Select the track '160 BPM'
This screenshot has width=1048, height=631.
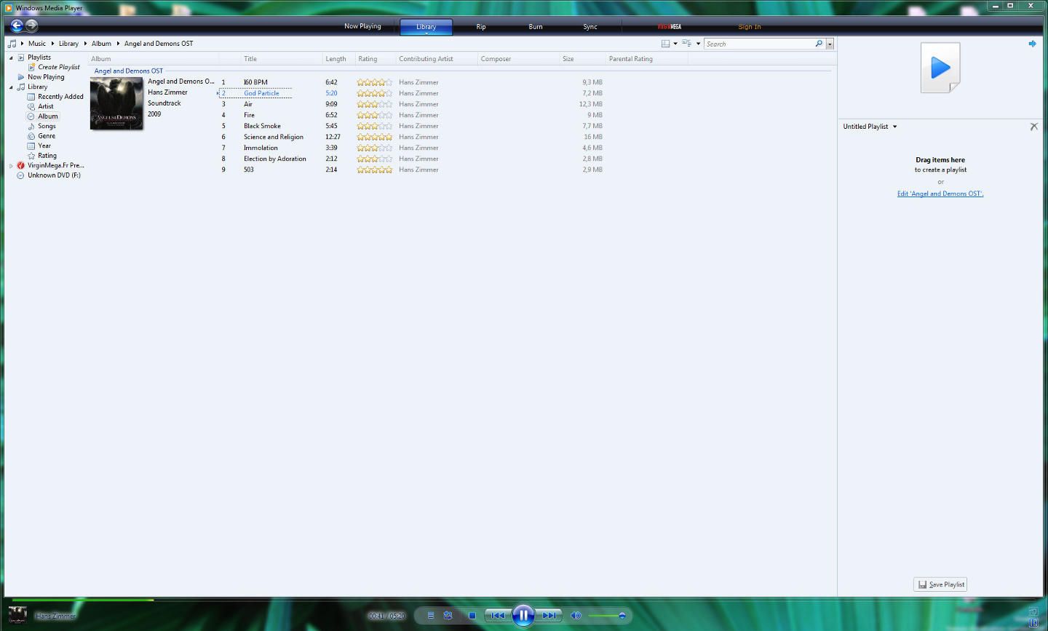255,82
